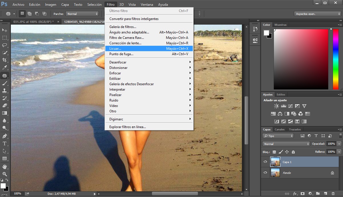Image resolution: width=343 pixels, height=197 pixels.
Task: Choose Galería de filtros... menu item
Action: (149, 27)
